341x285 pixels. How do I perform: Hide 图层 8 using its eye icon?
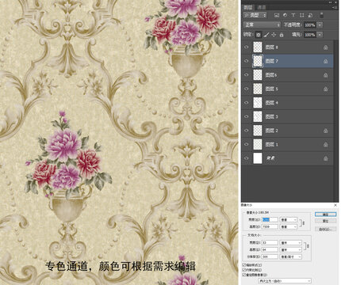(x=247, y=47)
